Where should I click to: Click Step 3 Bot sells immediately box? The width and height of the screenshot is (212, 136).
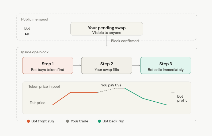coord(166,65)
